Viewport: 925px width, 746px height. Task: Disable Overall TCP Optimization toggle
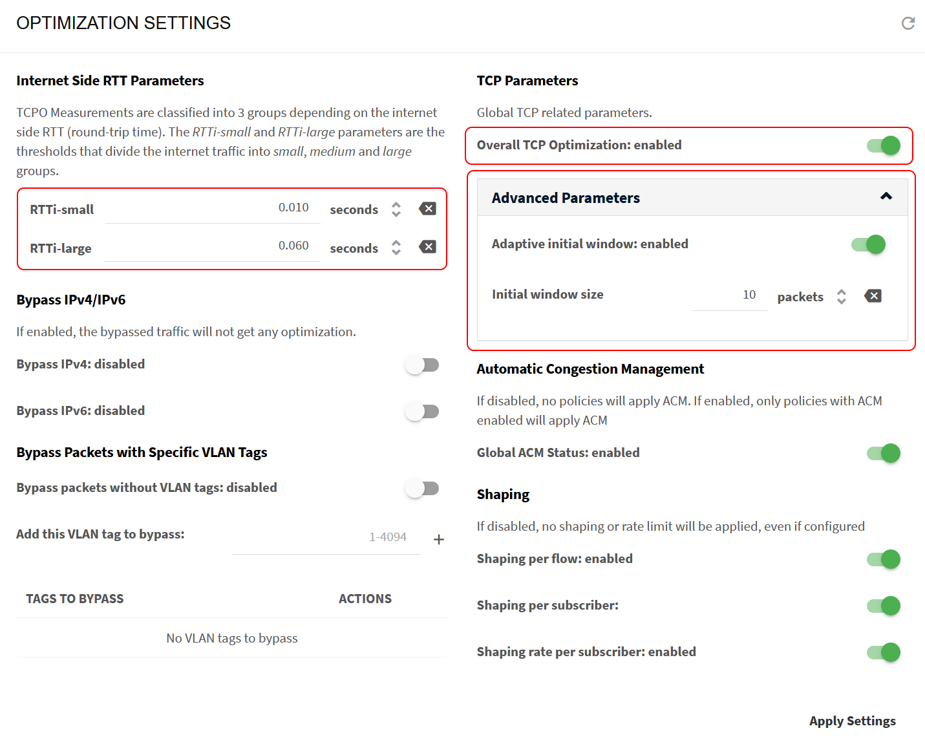[x=884, y=145]
